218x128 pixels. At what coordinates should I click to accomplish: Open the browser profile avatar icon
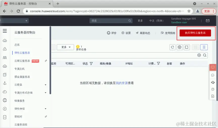pos(198,11)
